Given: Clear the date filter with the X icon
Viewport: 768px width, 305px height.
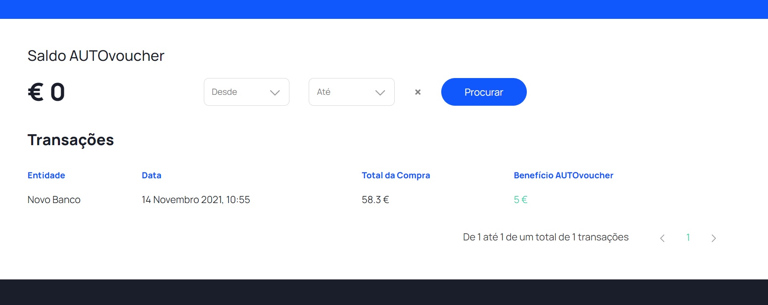Looking at the screenshot, I should [418, 92].
